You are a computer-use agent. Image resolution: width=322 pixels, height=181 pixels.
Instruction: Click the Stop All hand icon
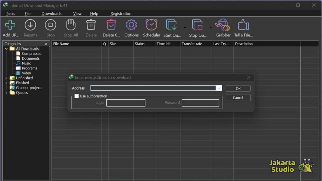pyautogui.click(x=71, y=25)
